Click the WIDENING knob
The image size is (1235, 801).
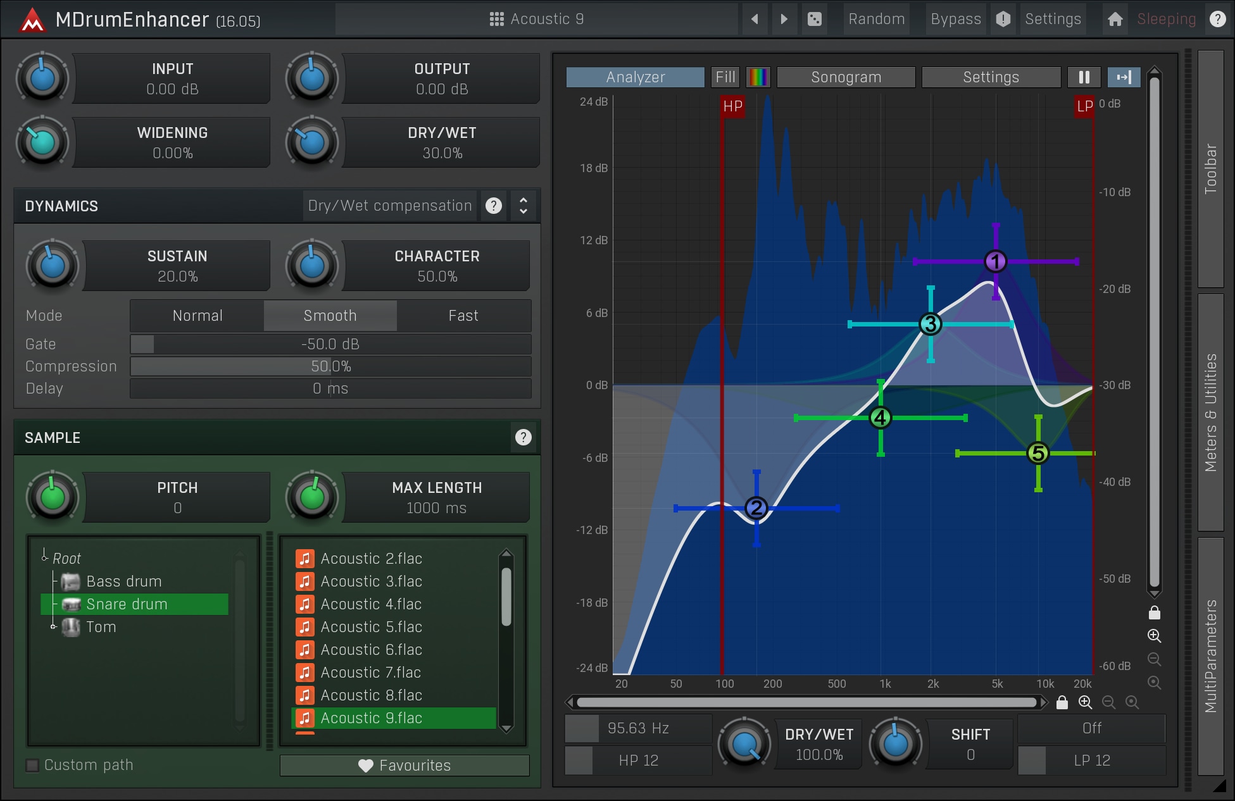click(42, 142)
